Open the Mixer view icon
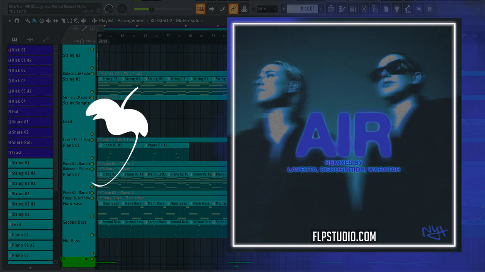The image size is (485, 272). pyautogui.click(x=364, y=9)
